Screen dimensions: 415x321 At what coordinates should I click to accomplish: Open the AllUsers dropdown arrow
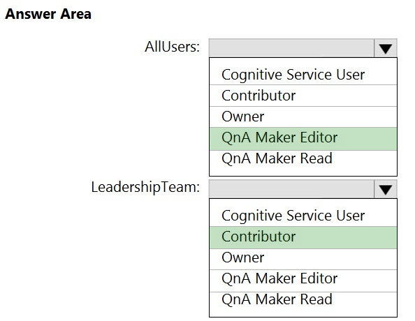pyautogui.click(x=386, y=48)
